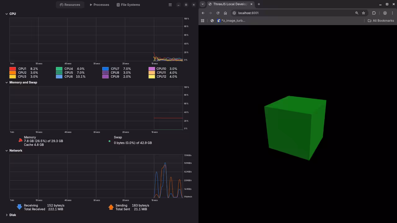Open Chrome's three-dot menu
The height and width of the screenshot is (223, 397).
393,13
